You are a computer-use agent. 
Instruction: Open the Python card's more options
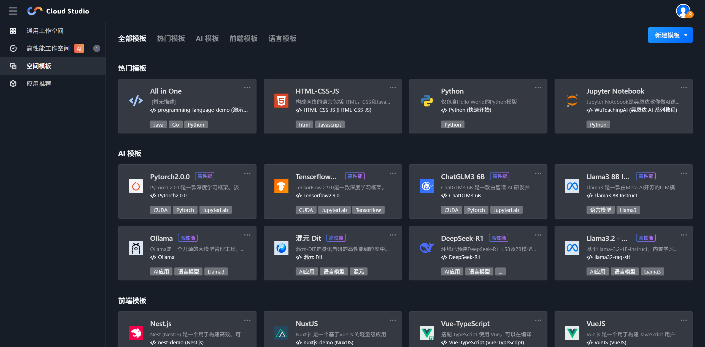coord(538,88)
